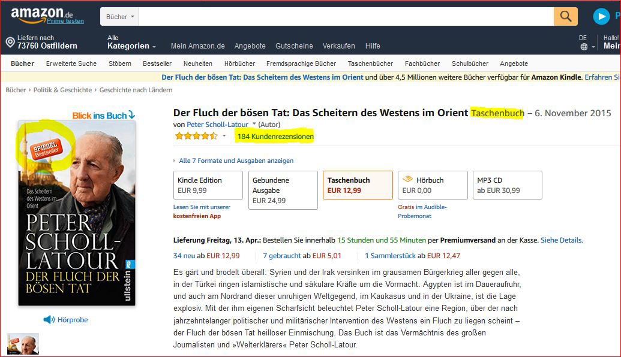Viewport: 621px width, 357px height.
Task: Open the Bestseller tab in books navigation
Action: [157, 63]
